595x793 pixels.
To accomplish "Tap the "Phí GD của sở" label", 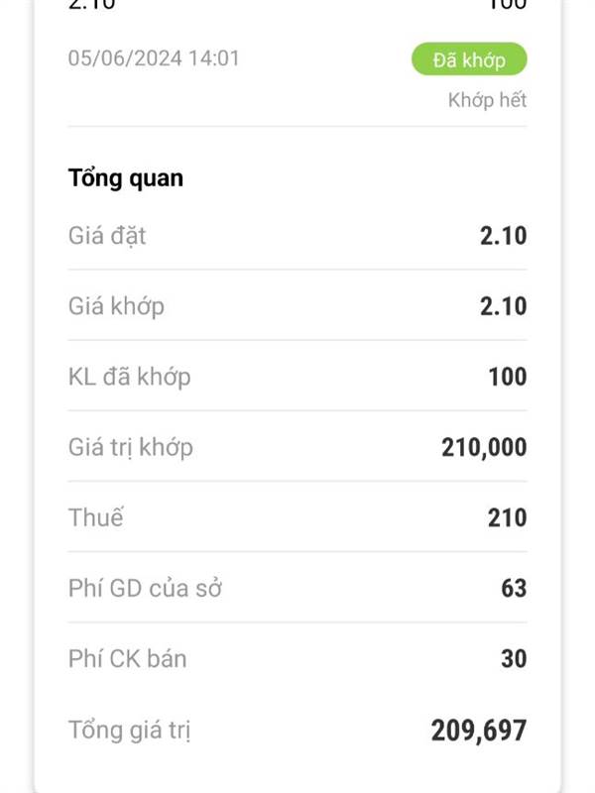I will (145, 588).
